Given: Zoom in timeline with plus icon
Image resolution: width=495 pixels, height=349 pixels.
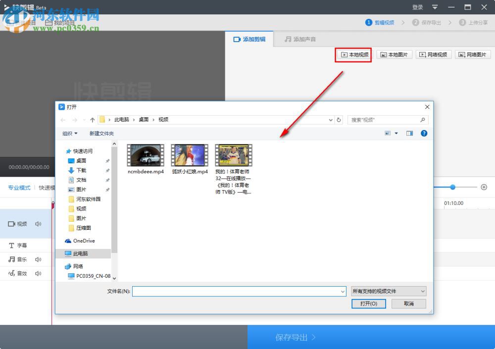Looking at the screenshot, I should click(x=484, y=187).
